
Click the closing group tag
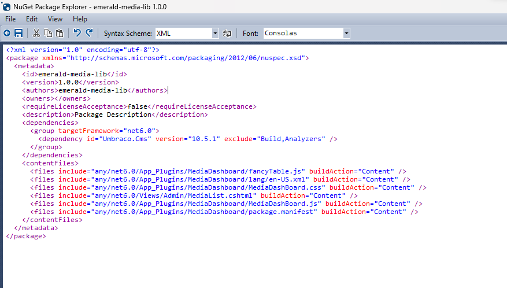(x=46, y=147)
